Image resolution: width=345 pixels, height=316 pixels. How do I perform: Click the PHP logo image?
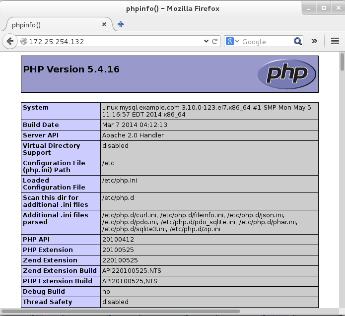[x=287, y=74]
